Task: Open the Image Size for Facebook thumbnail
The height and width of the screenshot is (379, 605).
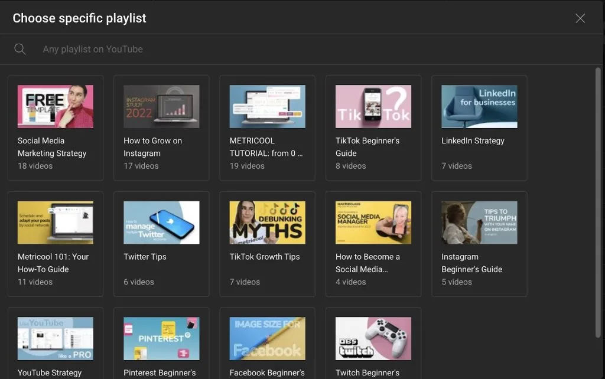Action: tap(268, 338)
